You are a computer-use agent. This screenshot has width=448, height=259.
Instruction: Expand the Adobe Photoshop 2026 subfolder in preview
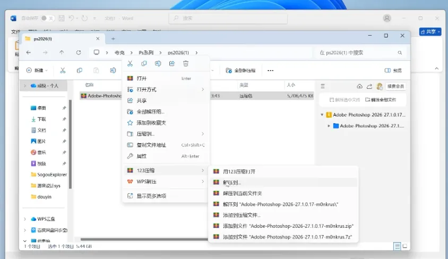point(329,126)
